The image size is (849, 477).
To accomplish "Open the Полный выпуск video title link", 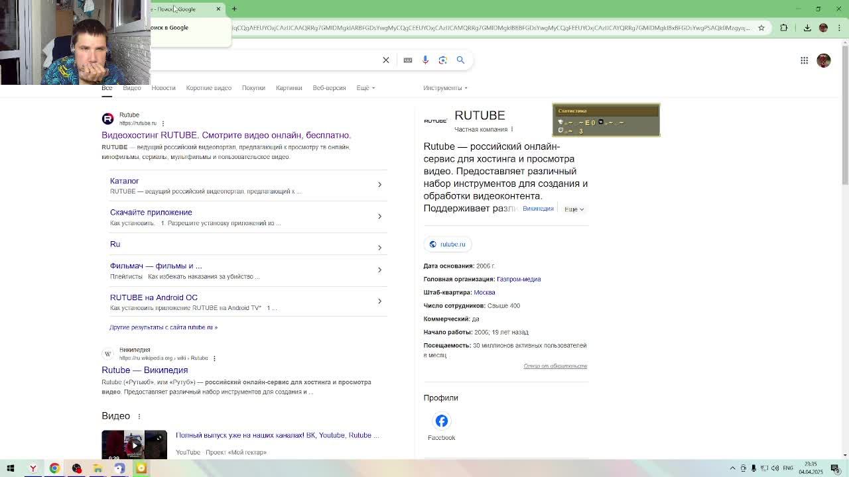I will 277,435.
